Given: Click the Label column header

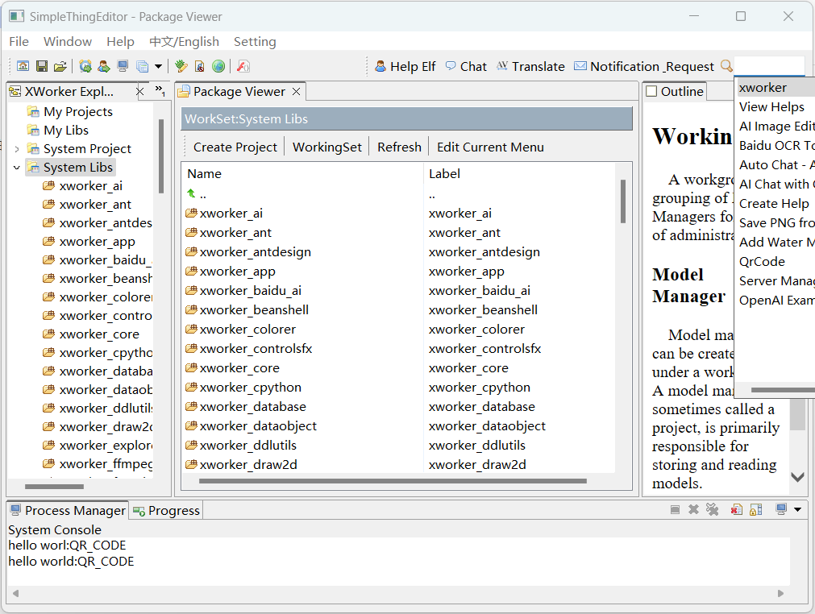Looking at the screenshot, I should click(519, 173).
